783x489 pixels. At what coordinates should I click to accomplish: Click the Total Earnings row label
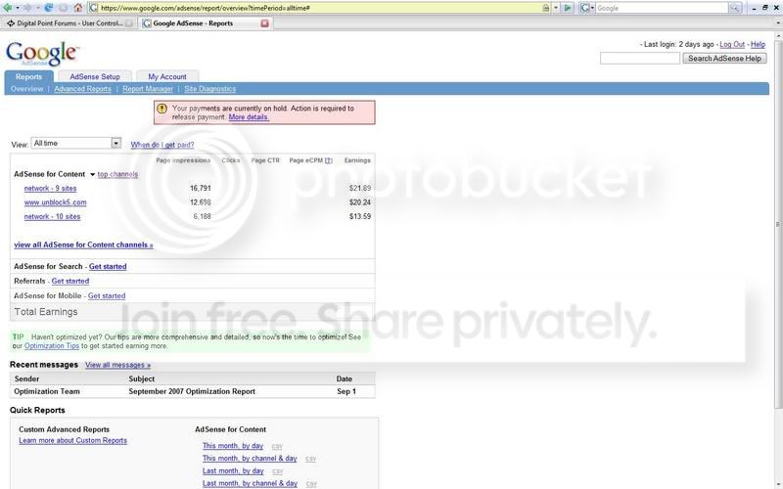tap(46, 312)
